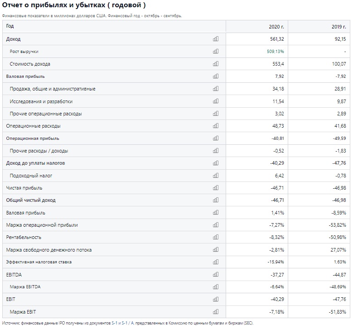Open the S-1 / A document link

point(128,323)
